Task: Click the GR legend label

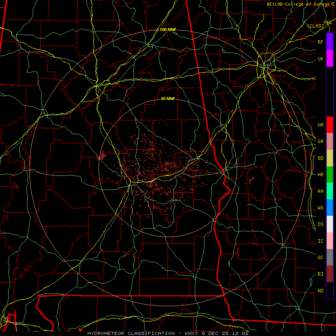Action: click(x=321, y=141)
